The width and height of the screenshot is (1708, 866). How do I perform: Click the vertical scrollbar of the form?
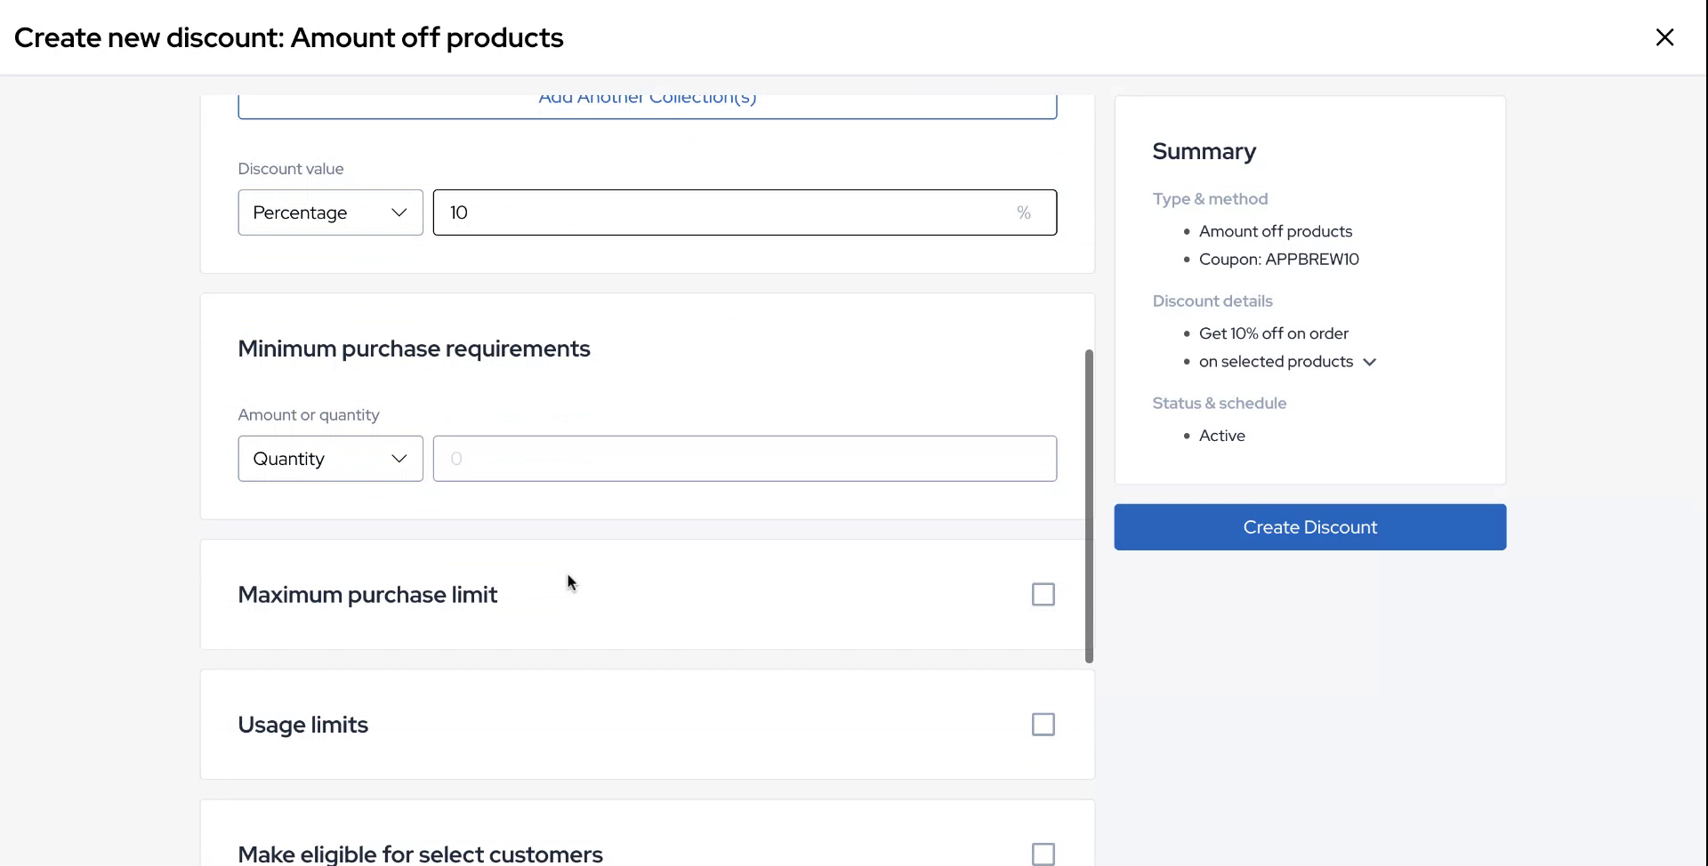pos(1089,506)
